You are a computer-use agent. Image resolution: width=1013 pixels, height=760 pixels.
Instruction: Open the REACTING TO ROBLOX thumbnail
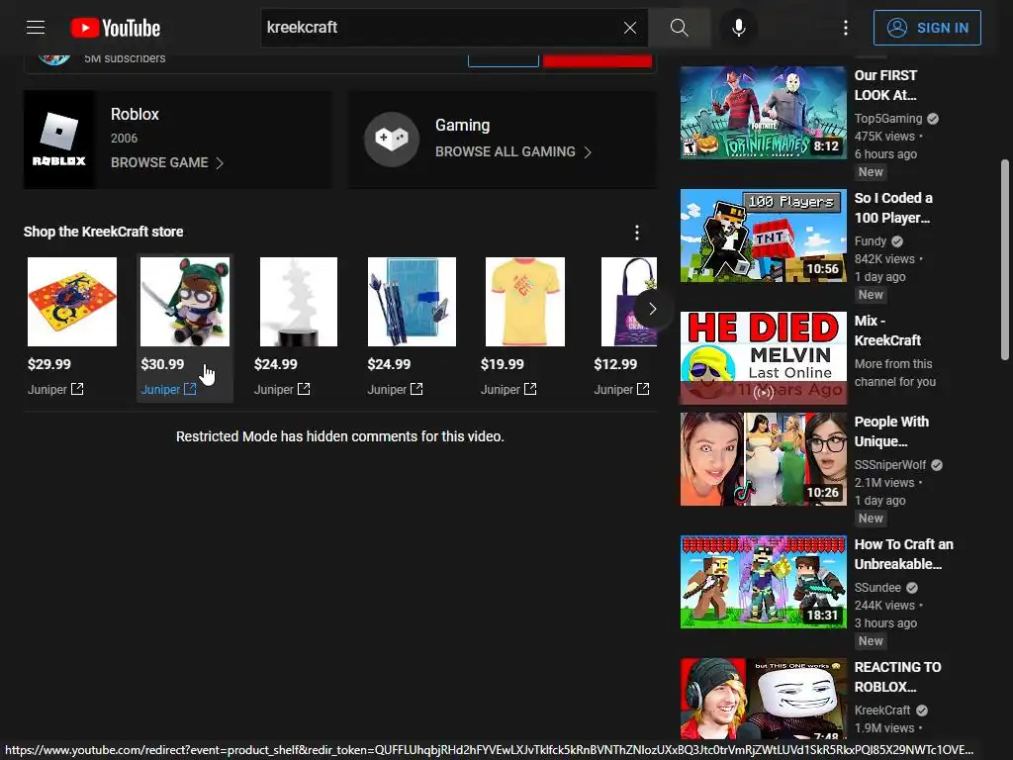tap(763, 700)
